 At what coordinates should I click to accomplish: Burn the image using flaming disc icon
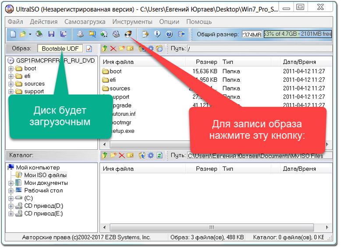click(x=128, y=34)
